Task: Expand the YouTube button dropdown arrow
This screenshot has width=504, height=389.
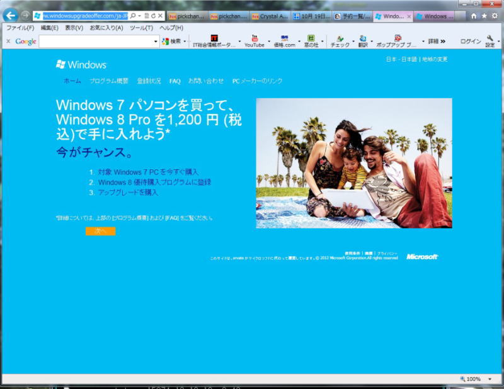Action: (269, 42)
